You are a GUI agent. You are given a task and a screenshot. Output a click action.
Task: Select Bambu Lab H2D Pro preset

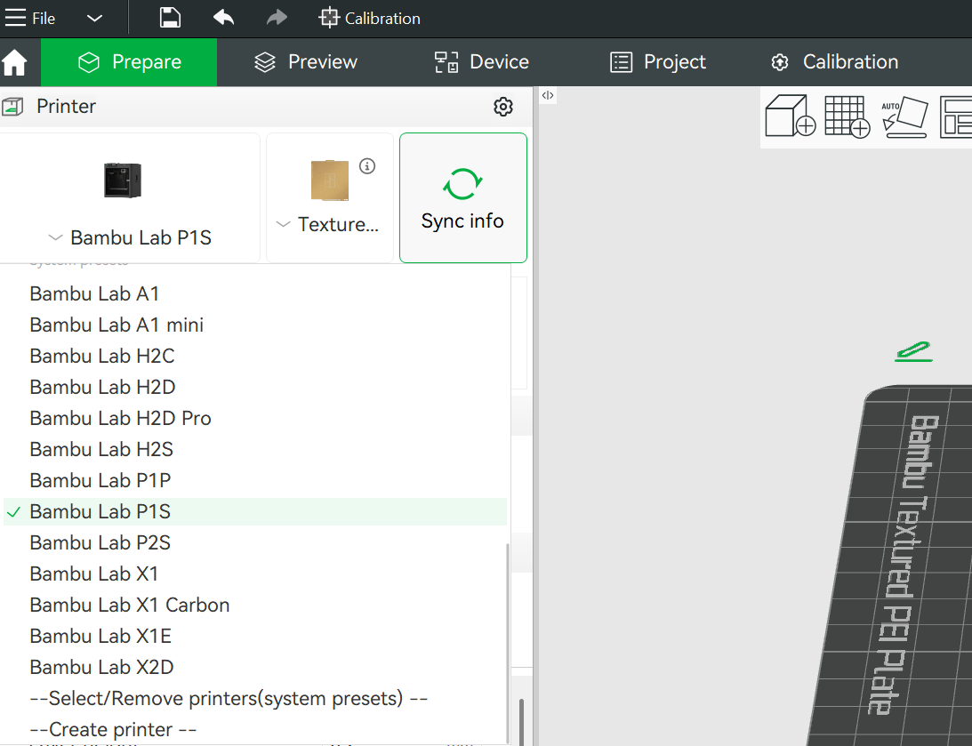tap(254, 418)
